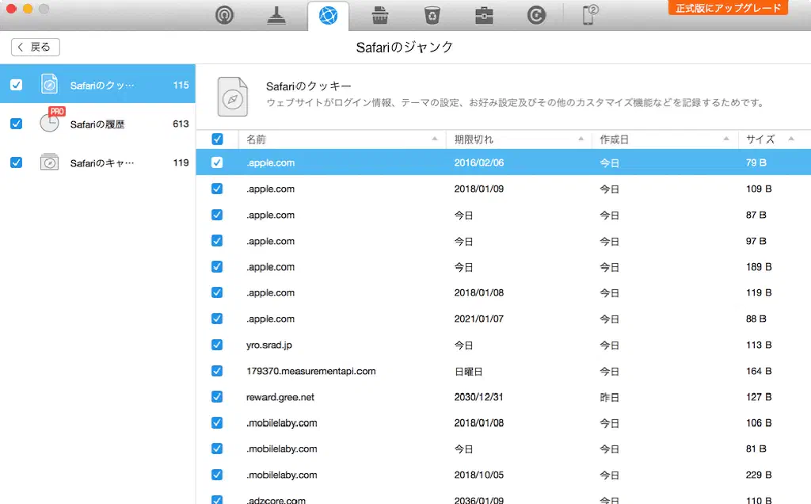Uncheck the Safariのクッキー sidebar checkbox
This screenshot has width=811, height=504.
[x=16, y=85]
